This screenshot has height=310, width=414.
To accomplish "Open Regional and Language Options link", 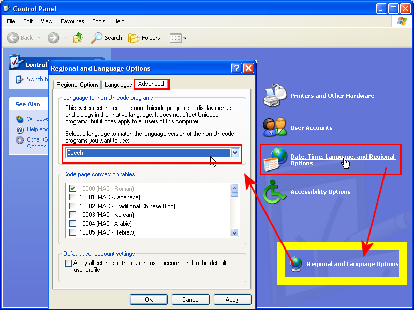I will click(352, 264).
